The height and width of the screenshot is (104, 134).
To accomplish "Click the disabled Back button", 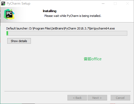I will pyautogui.click(x=77, y=98).
